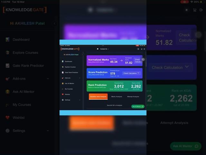
Task: Click the logout icon in the enlarged backdrop
Action: [x=201, y=10]
